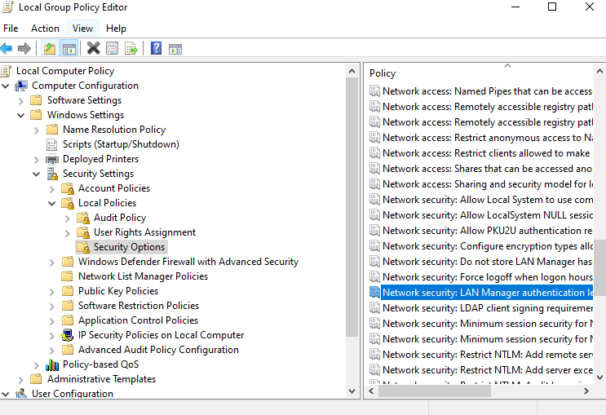Click icon of Named Pipes policy row

click(x=374, y=91)
